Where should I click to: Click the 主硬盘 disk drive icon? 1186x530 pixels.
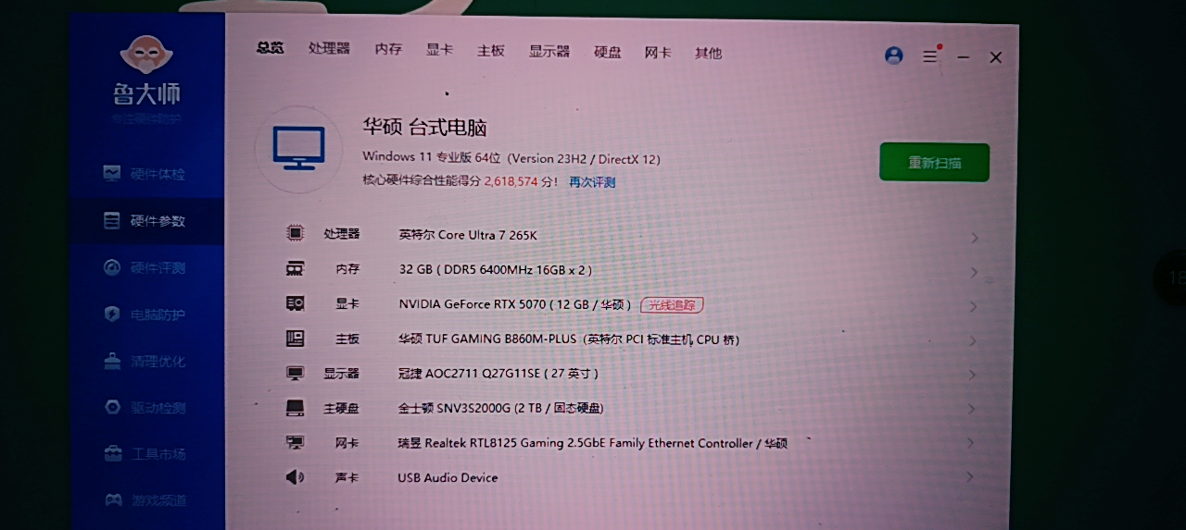295,408
